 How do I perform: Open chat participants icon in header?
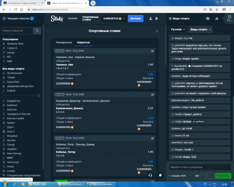pyautogui.click(x=217, y=19)
